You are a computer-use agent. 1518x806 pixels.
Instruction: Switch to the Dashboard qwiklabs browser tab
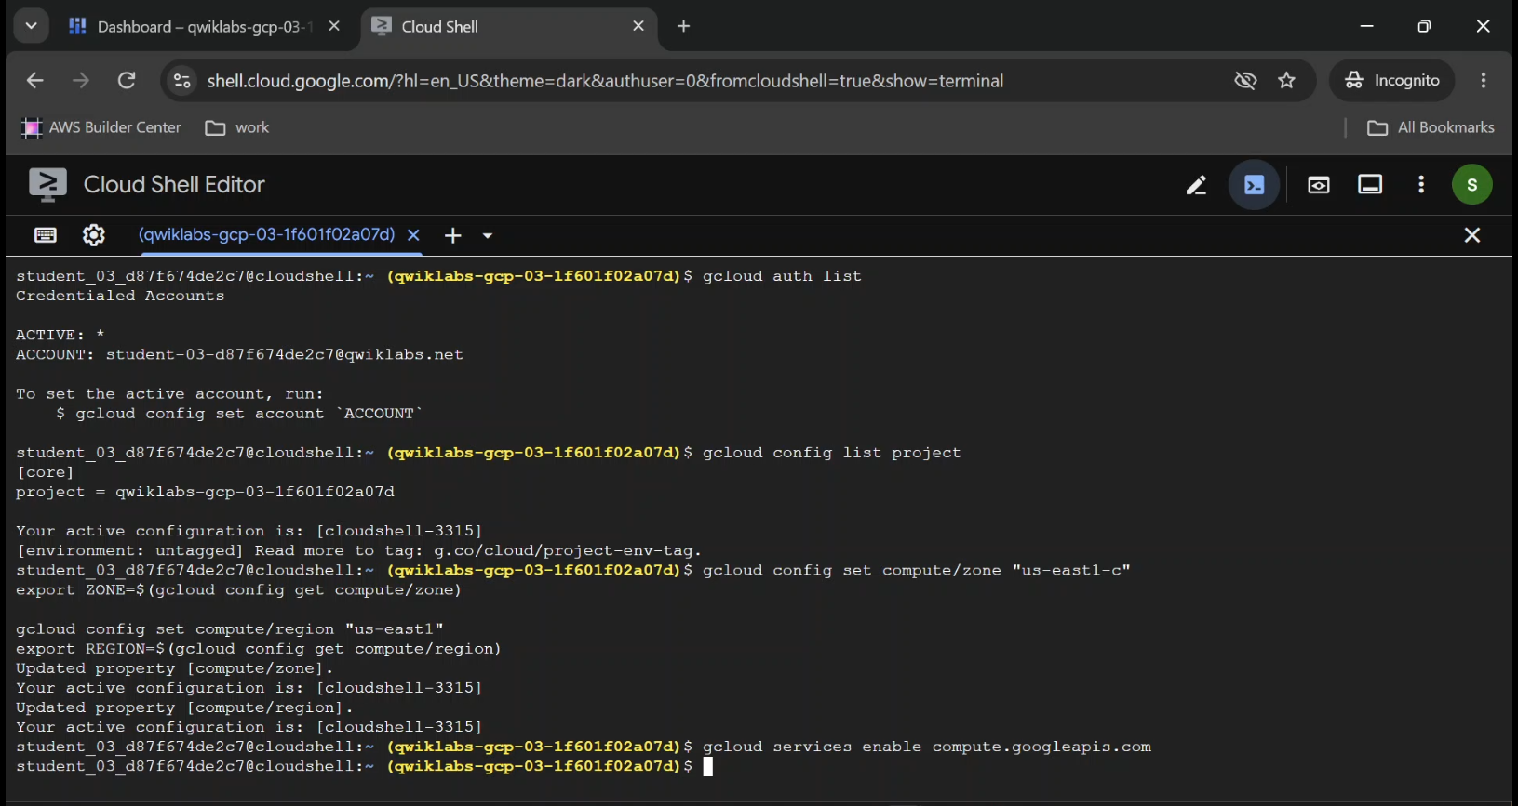tap(191, 27)
